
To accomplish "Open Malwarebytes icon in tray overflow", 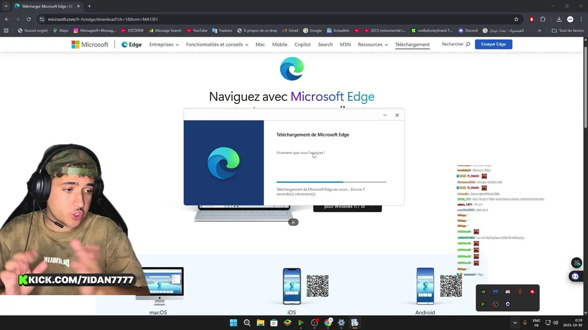I will pos(495,291).
